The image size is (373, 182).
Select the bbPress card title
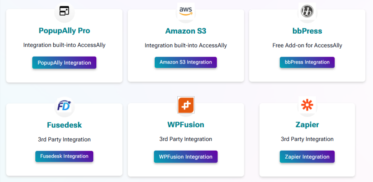click(307, 31)
